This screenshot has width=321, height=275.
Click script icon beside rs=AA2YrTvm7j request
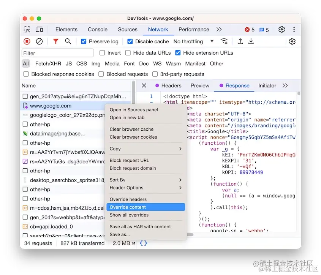[x=25, y=152]
